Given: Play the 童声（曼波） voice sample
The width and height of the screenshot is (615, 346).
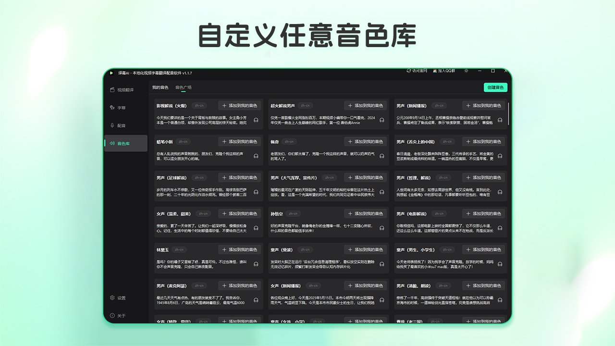Looking at the screenshot, I should [x=382, y=264].
